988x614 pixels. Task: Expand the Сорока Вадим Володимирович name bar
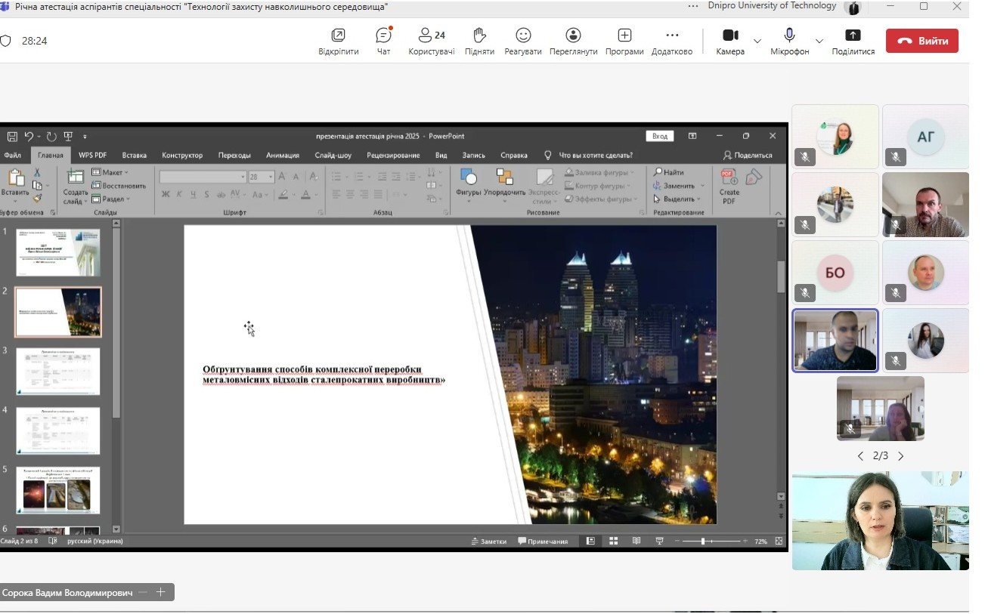point(160,593)
